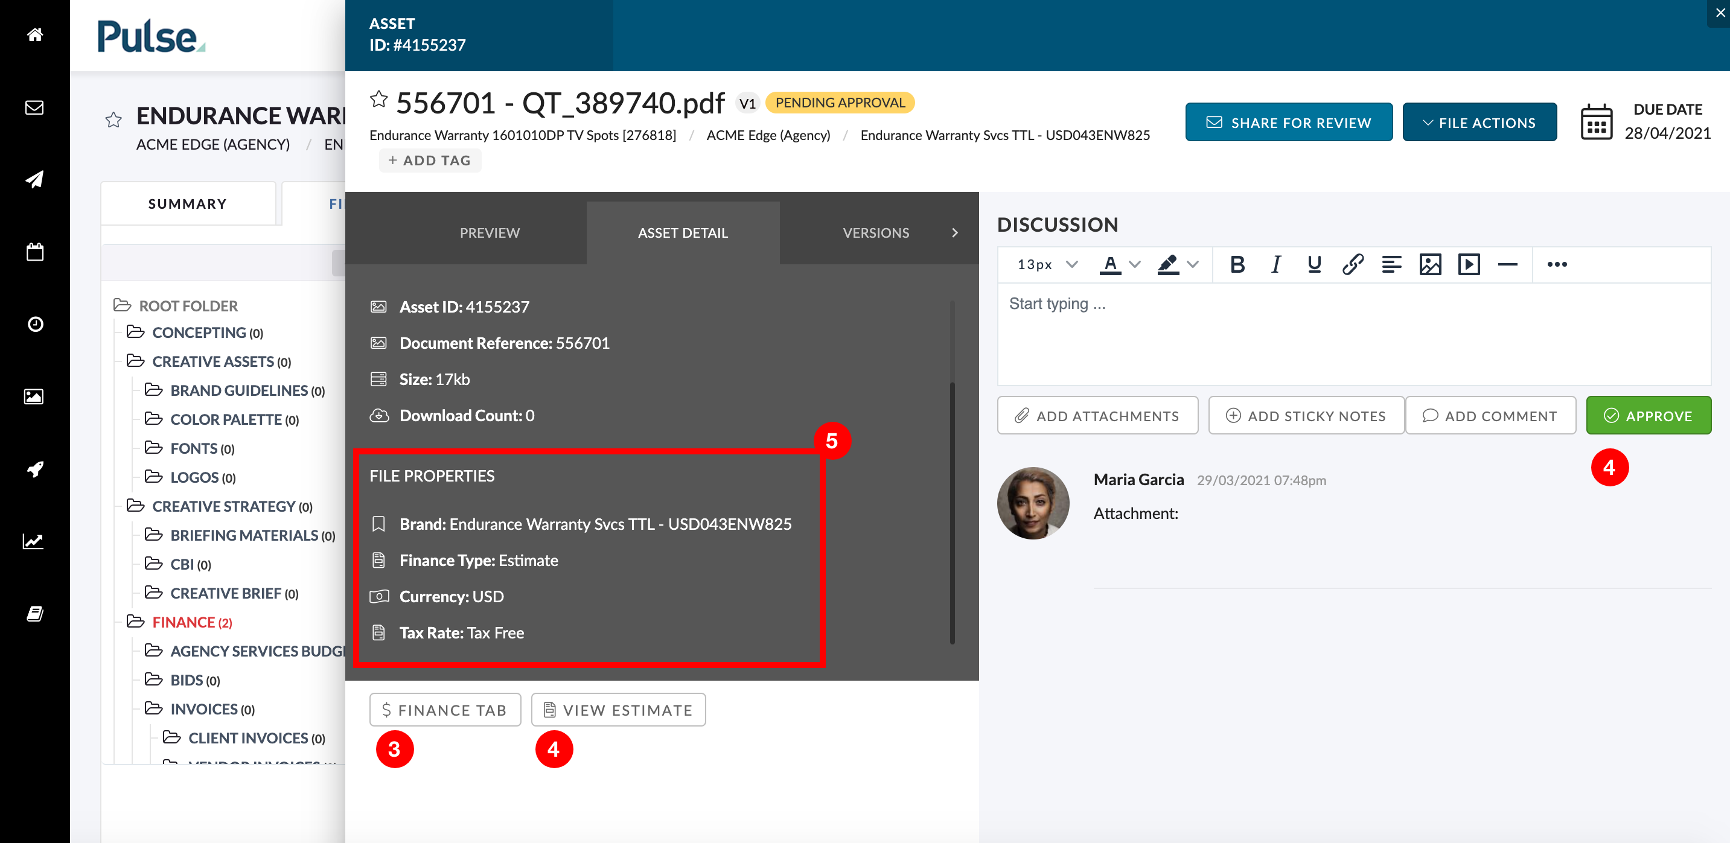Open text alignment option in editor
Image resolution: width=1730 pixels, height=843 pixels.
(x=1391, y=264)
